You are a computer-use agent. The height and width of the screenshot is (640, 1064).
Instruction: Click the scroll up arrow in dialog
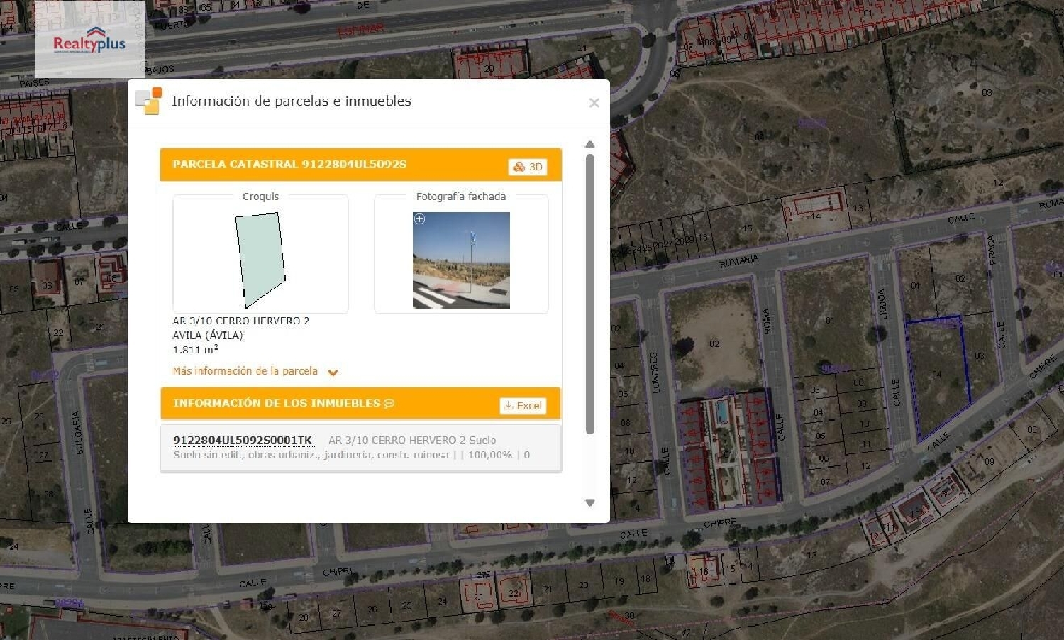coord(589,145)
